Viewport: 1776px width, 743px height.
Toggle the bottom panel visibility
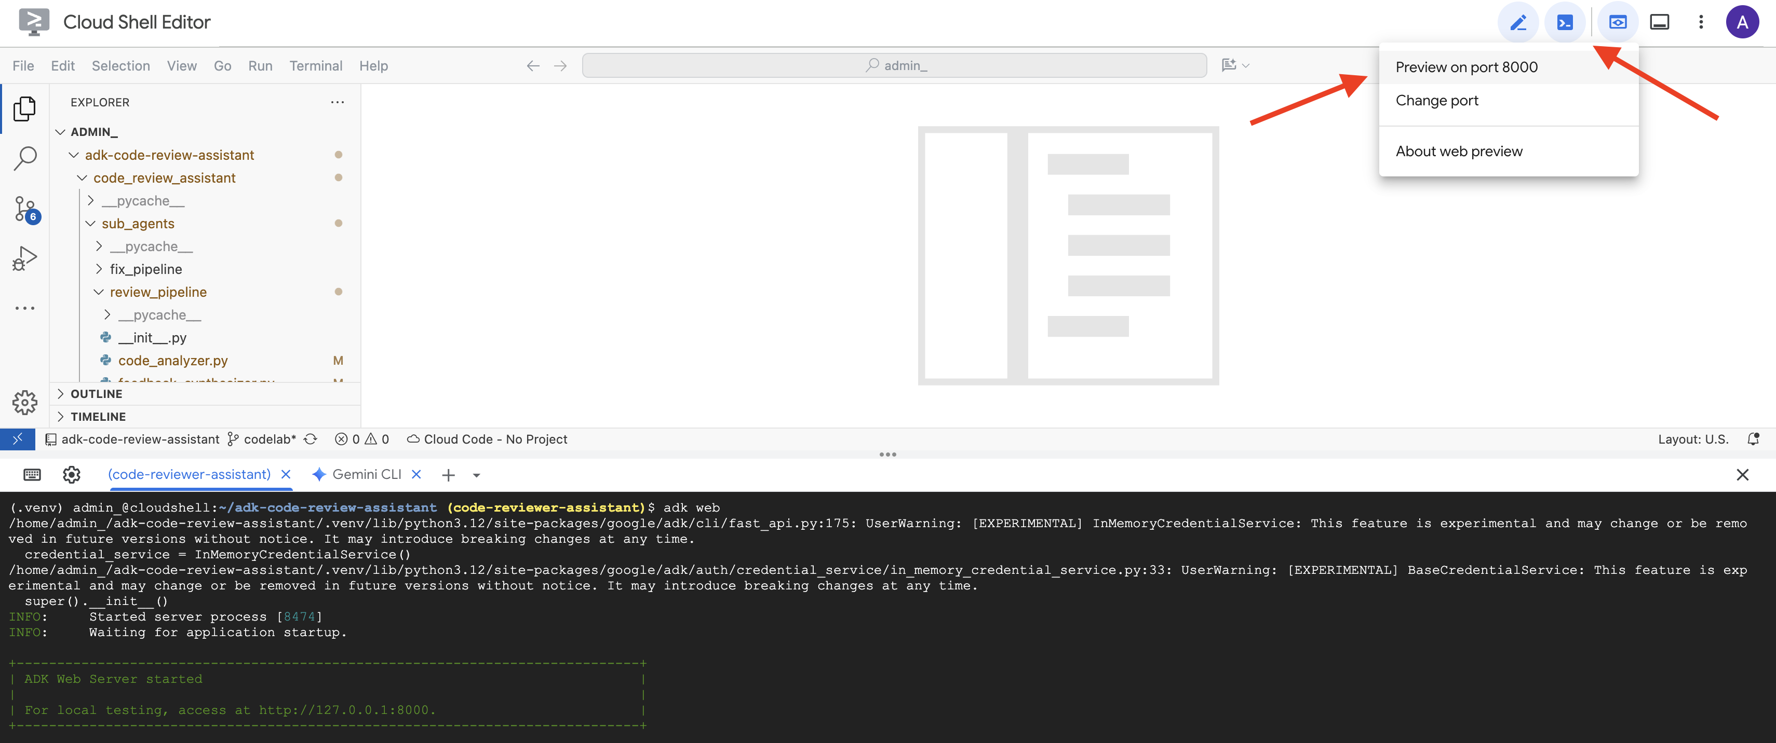[x=1660, y=21]
